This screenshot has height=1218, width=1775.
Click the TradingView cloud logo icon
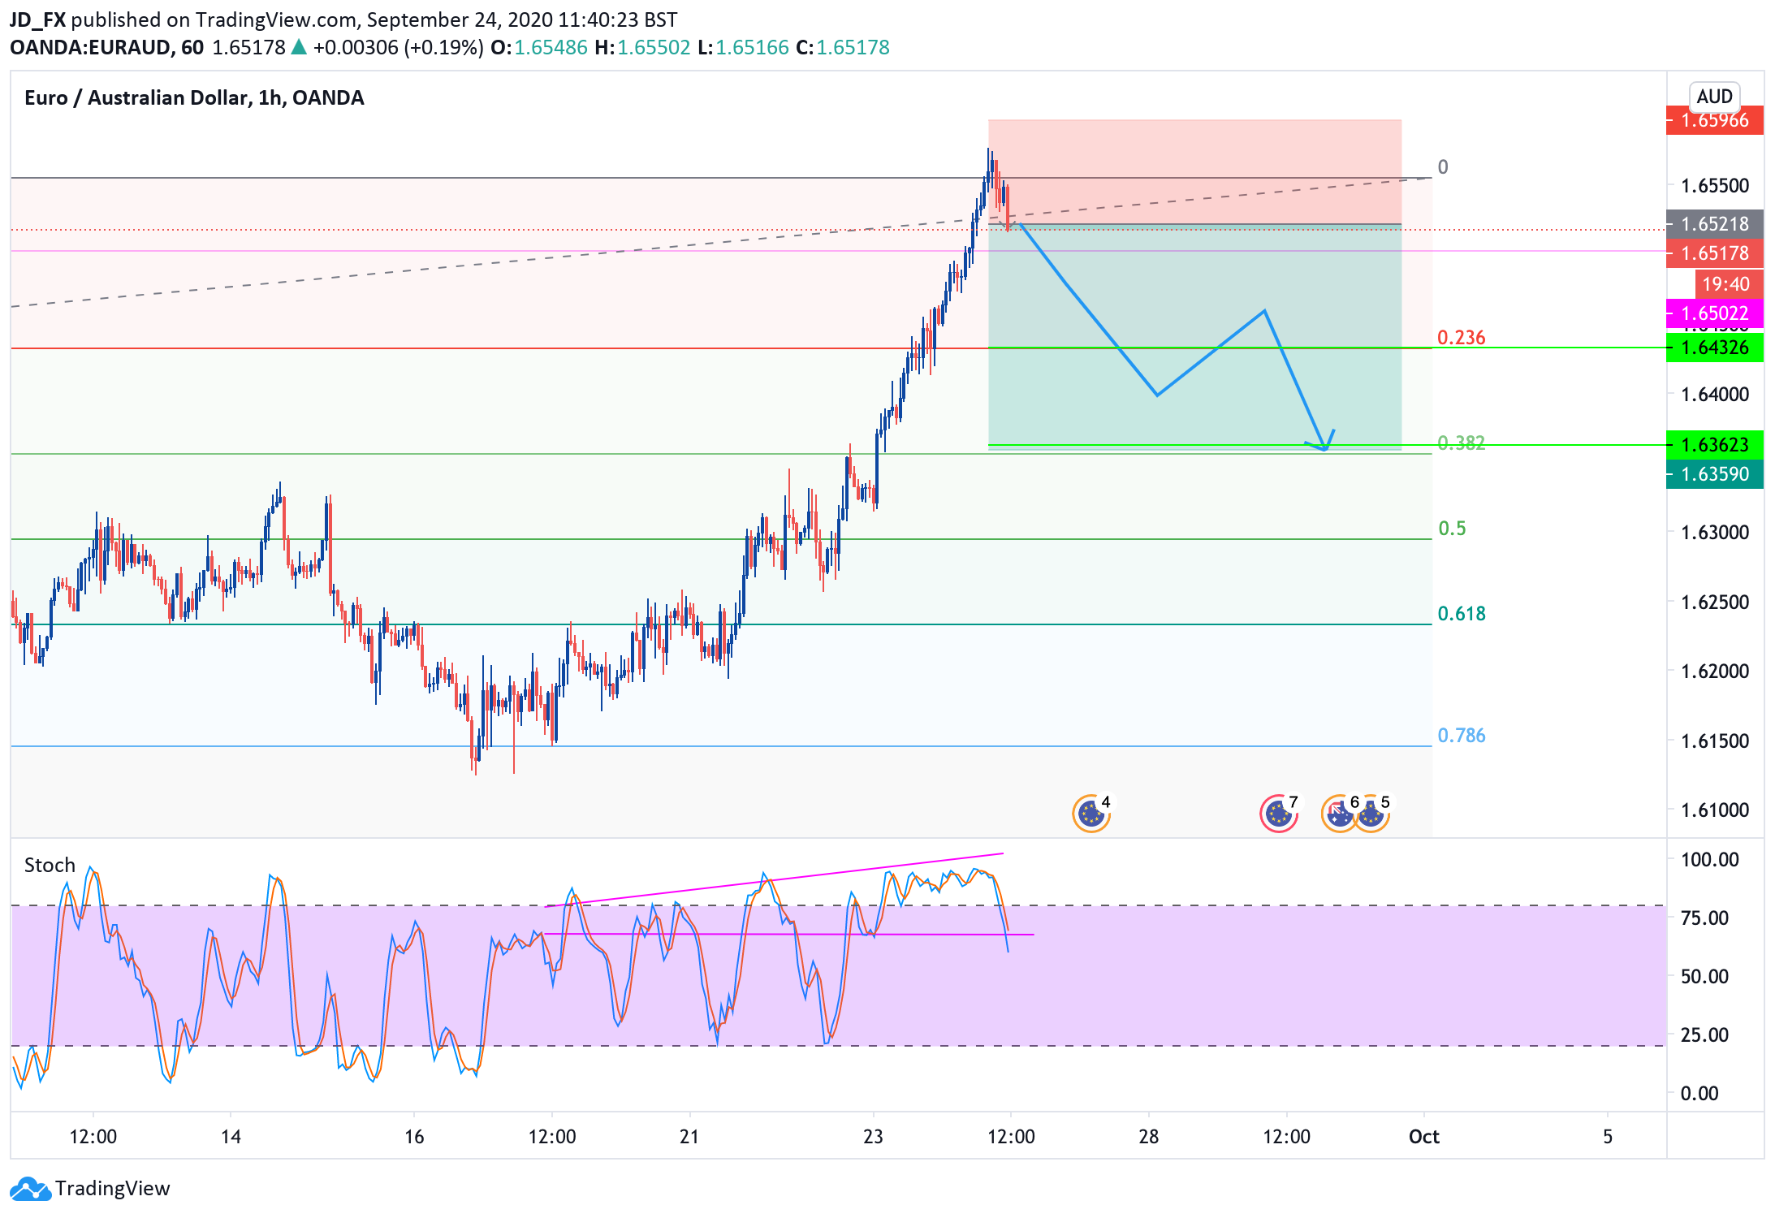click(x=30, y=1189)
